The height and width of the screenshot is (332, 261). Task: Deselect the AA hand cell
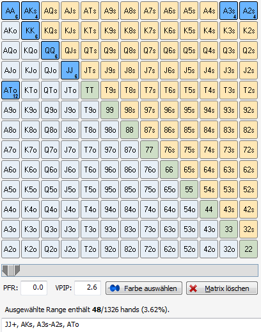(10, 10)
